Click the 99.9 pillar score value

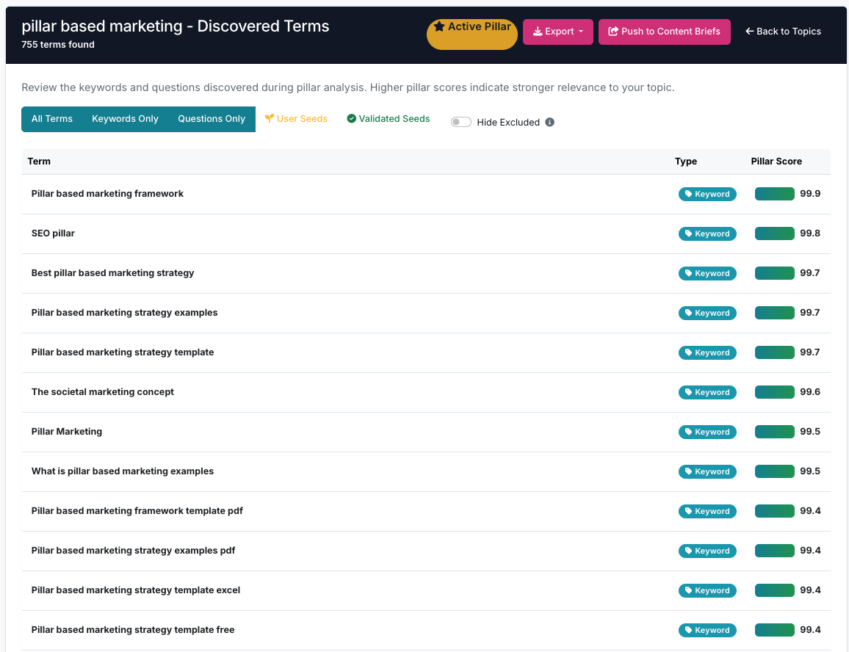click(810, 194)
